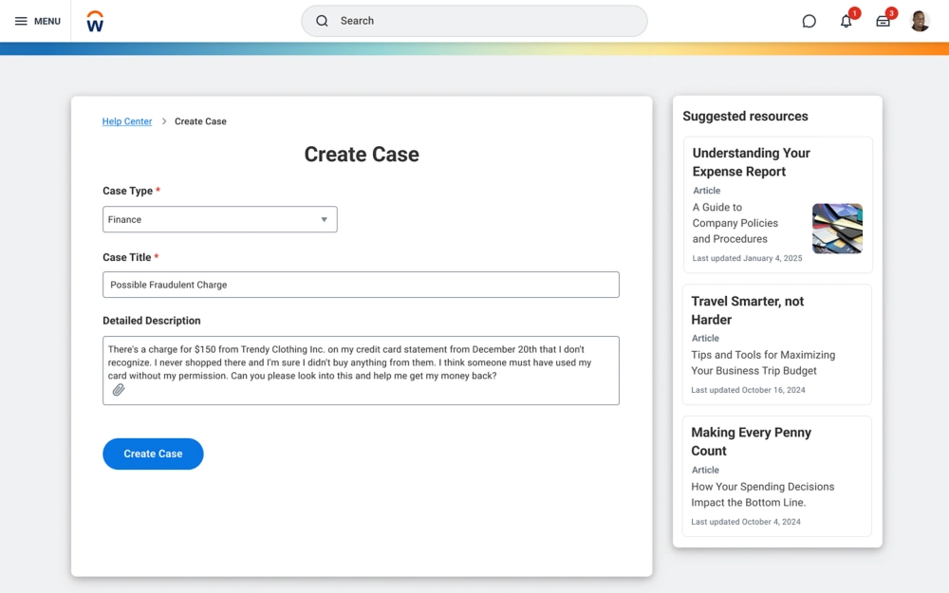Click the expense report article thumbnail
The image size is (949, 593).
tap(837, 229)
